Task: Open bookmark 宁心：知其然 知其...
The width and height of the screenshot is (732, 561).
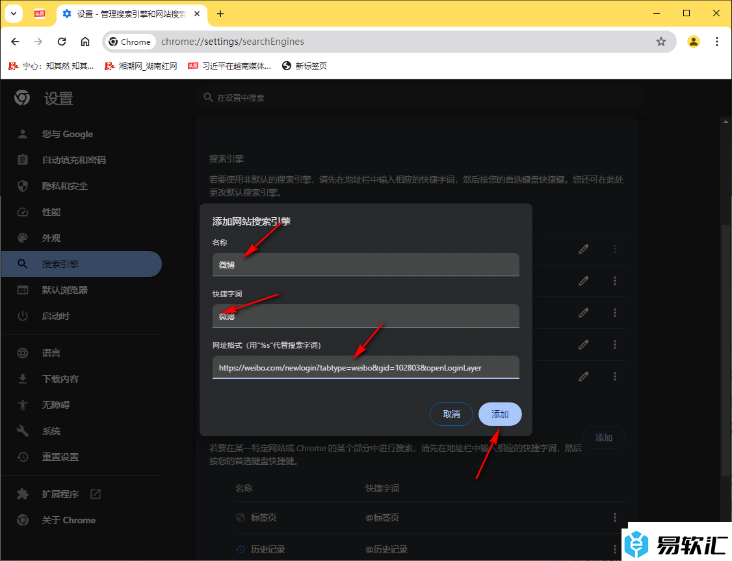Action: pyautogui.click(x=51, y=66)
